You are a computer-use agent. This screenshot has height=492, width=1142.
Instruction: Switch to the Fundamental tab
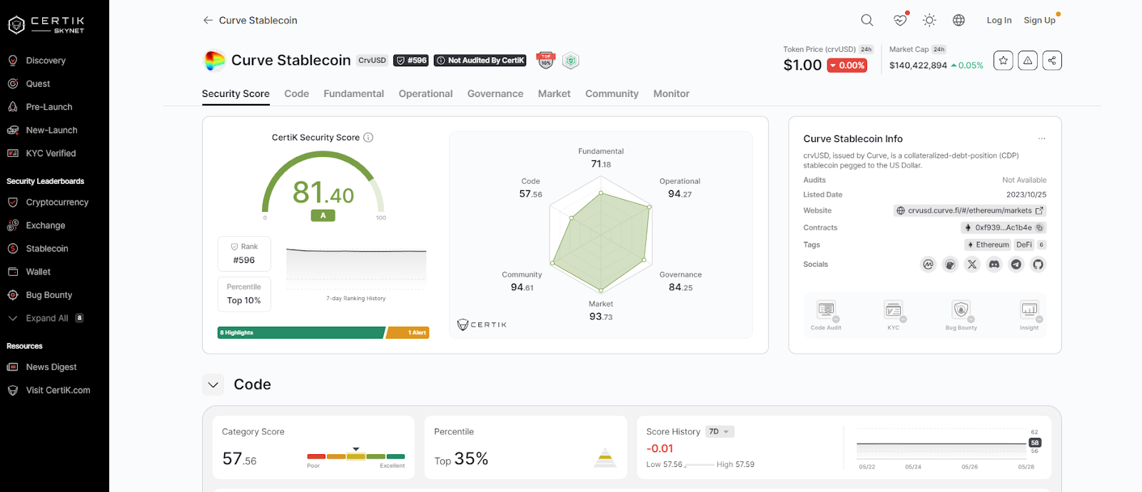tap(353, 93)
